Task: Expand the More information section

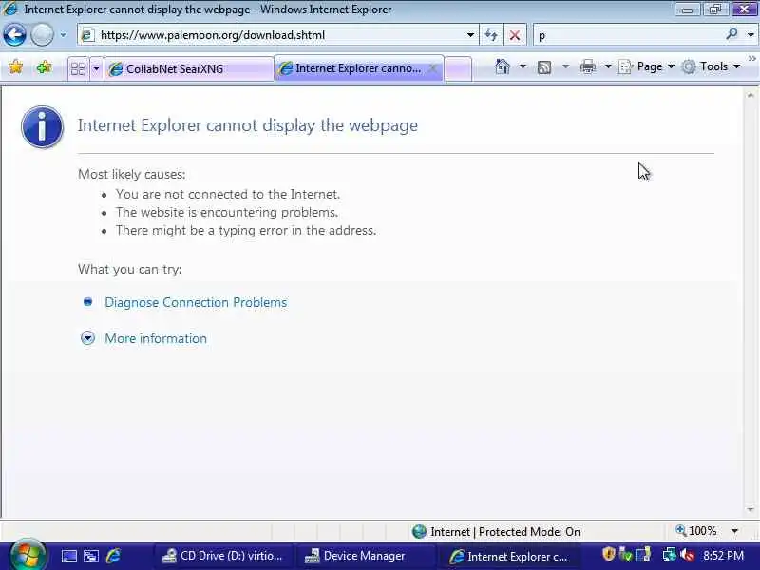Action: pos(156,338)
